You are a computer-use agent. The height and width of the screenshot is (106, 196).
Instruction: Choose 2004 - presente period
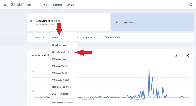coord(64,94)
